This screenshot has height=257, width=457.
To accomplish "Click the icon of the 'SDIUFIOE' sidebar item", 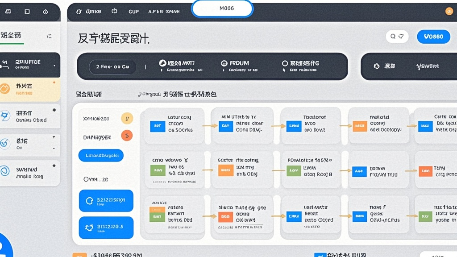I will coord(5,64).
